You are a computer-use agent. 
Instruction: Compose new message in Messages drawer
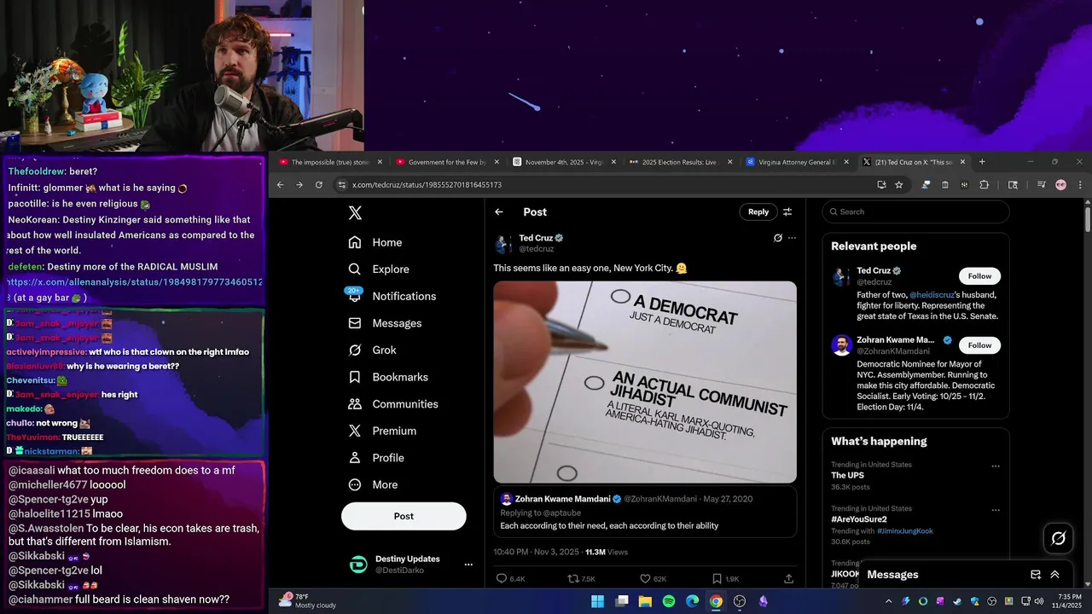point(1036,575)
